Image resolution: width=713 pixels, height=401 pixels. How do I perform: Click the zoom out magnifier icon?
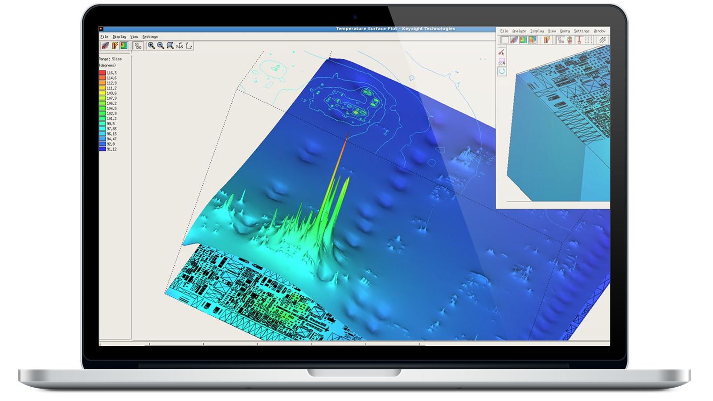click(x=161, y=45)
